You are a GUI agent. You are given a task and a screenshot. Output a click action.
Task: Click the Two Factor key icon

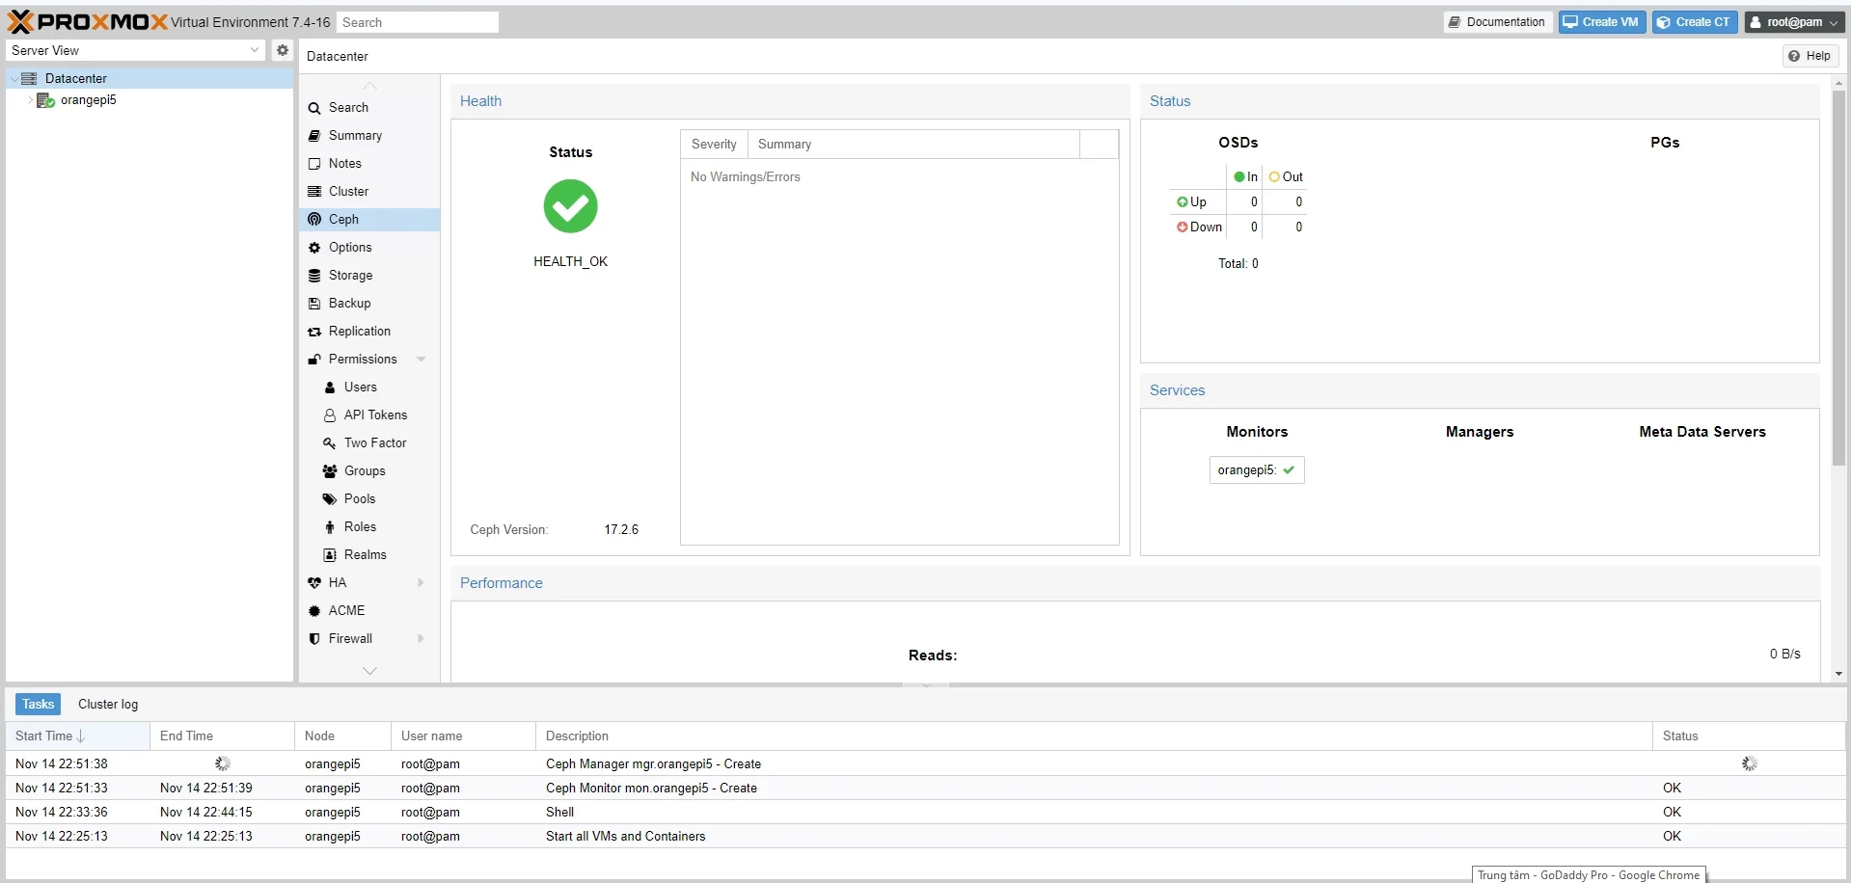[x=330, y=443]
